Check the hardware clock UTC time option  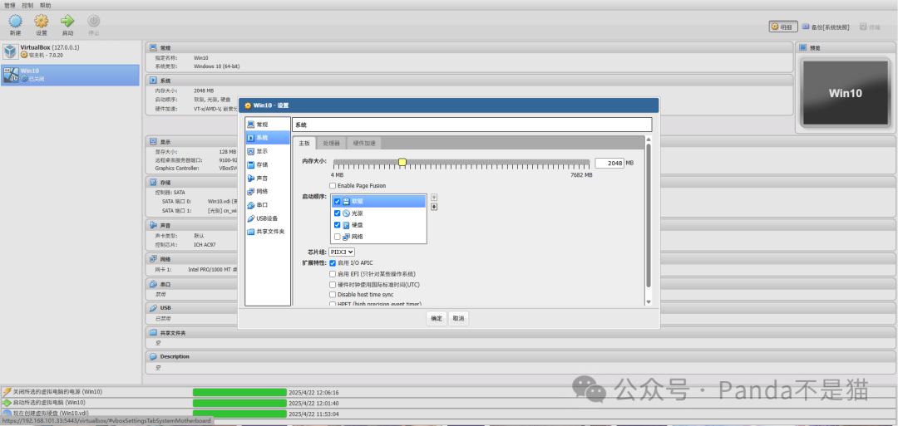(x=333, y=284)
